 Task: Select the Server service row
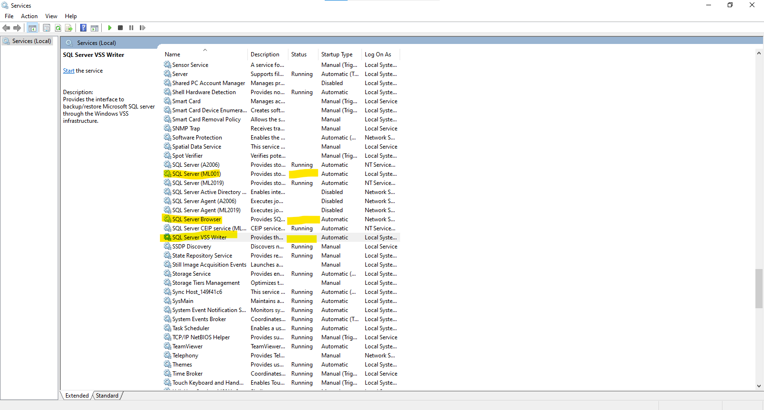tap(281, 74)
